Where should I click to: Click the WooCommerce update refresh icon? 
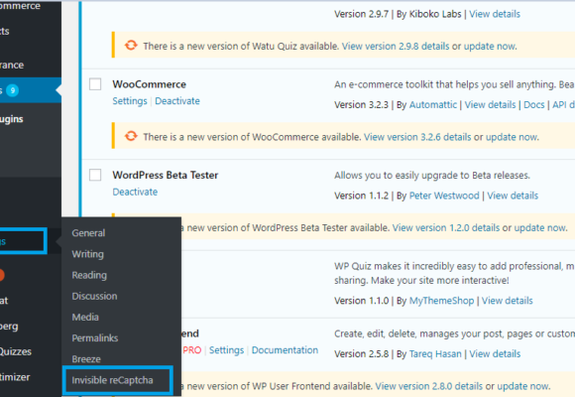tap(131, 136)
